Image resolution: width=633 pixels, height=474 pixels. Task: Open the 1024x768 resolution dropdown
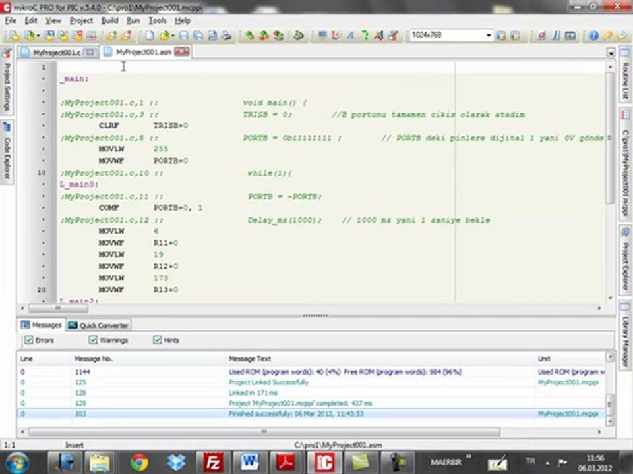point(489,36)
